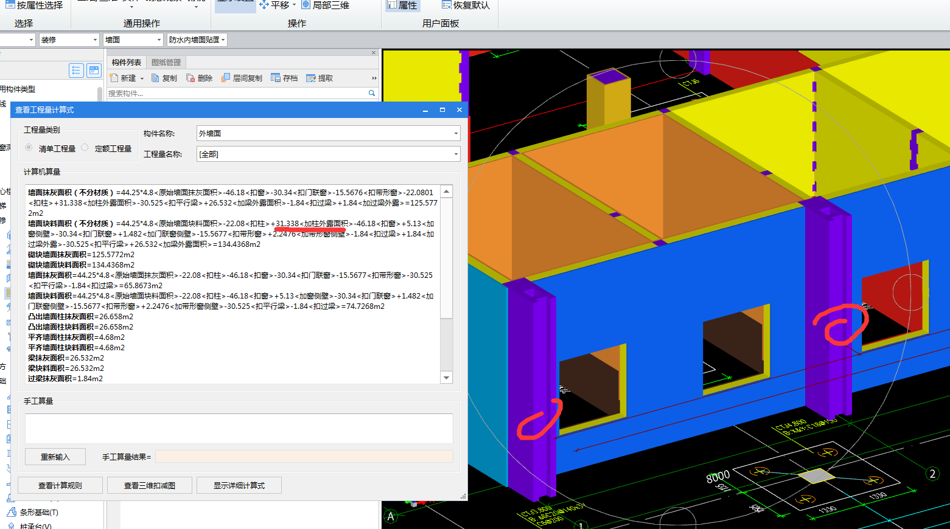
Task: Click the 层间复制 floor copy icon
Action: [226, 78]
